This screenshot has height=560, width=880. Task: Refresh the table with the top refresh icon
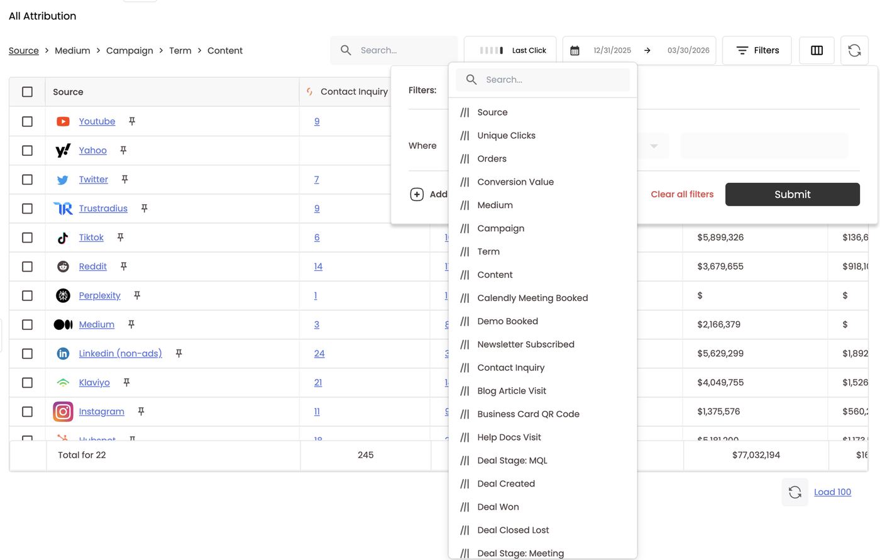point(854,50)
